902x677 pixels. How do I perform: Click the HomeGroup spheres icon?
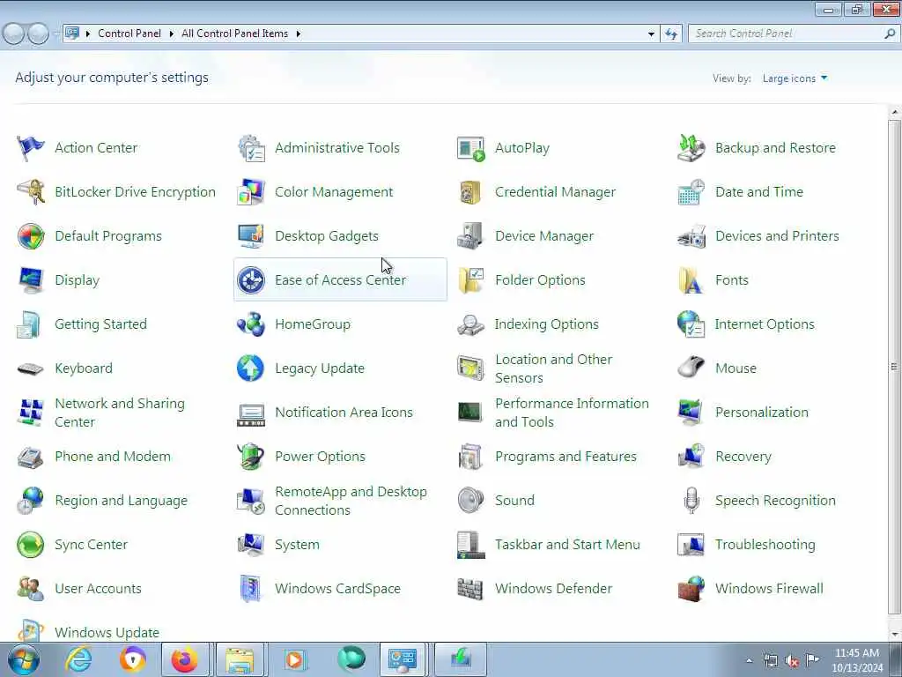251,324
